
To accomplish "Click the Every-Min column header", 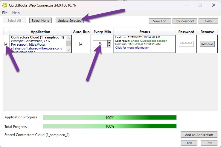I will (x=102, y=32).
